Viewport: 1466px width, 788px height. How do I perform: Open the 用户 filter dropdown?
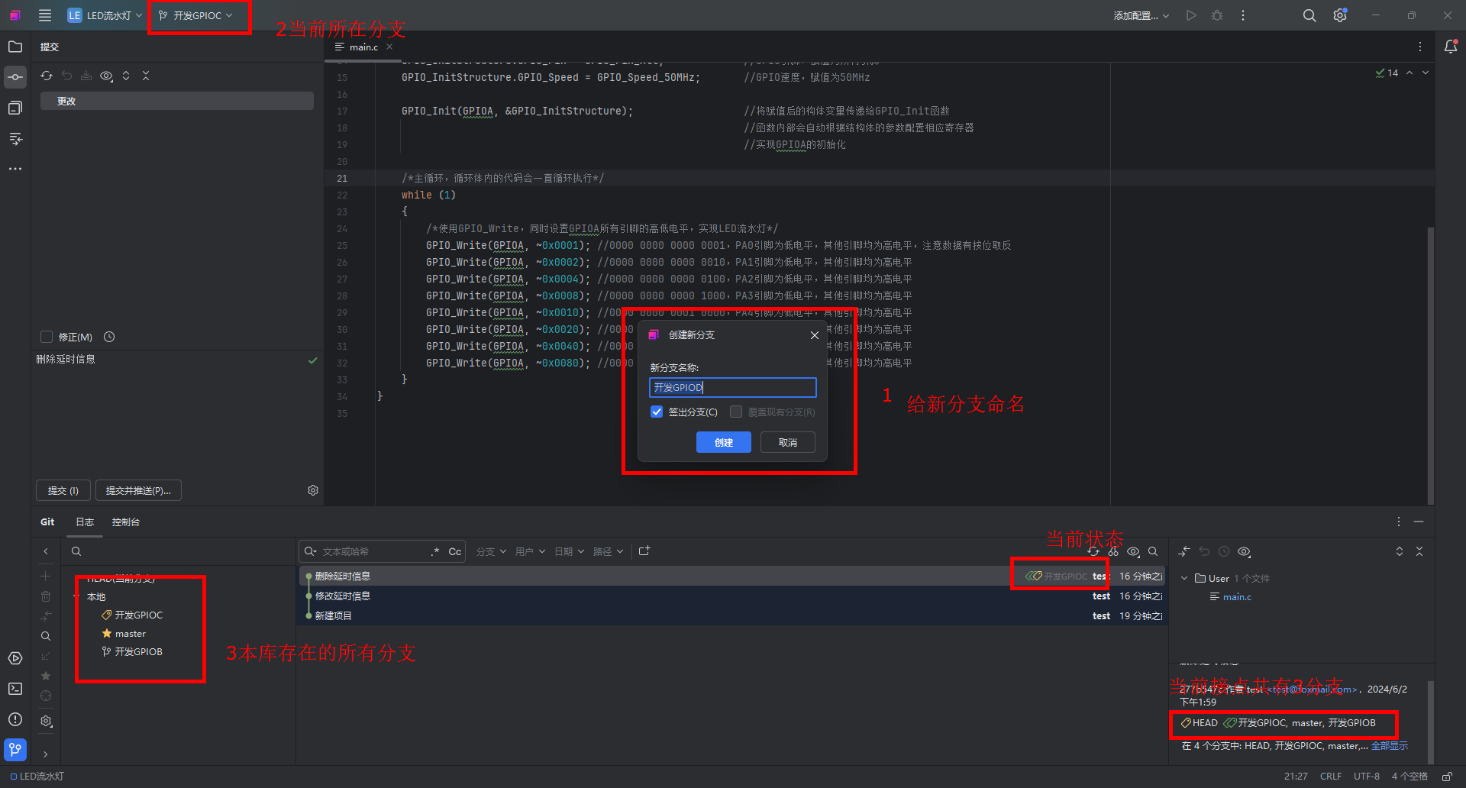pyautogui.click(x=530, y=551)
